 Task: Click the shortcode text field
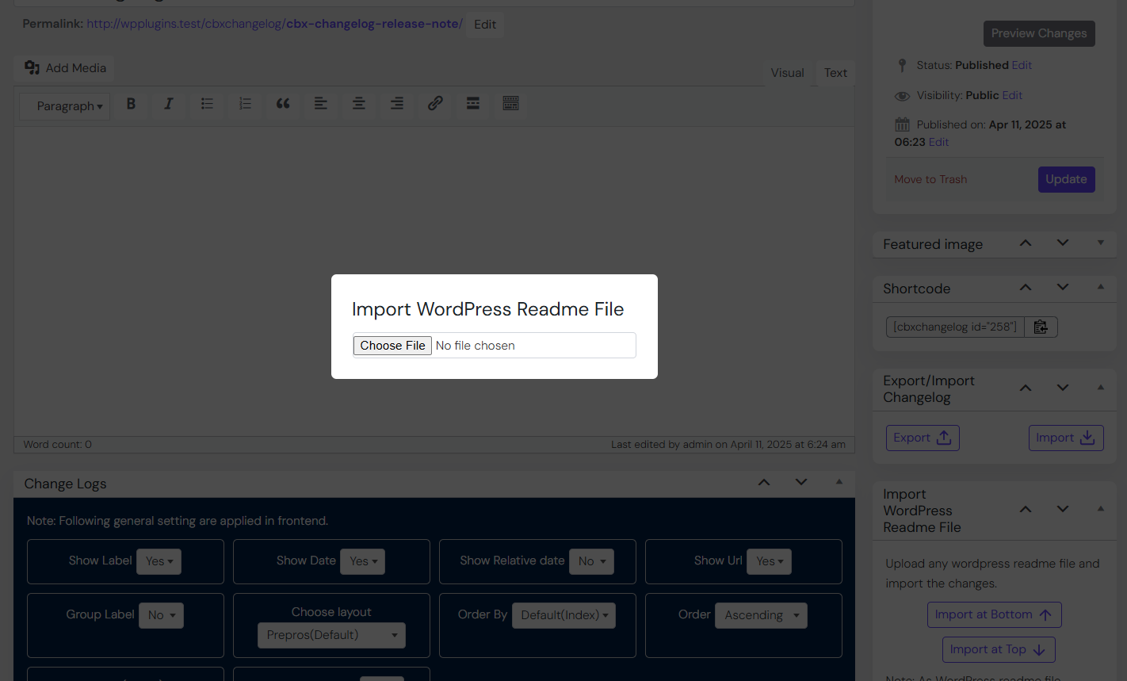tap(955, 327)
